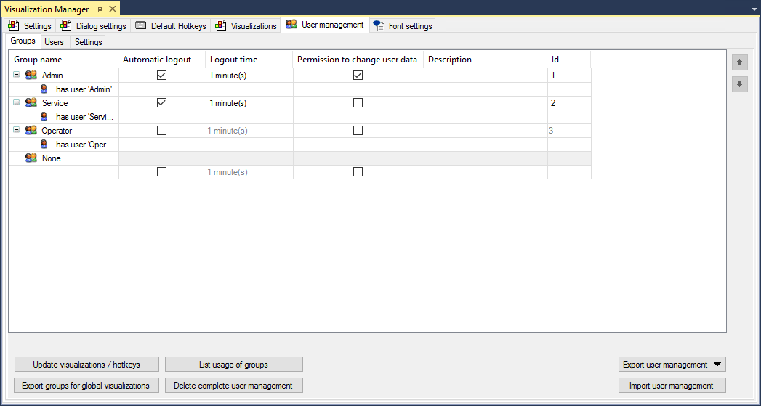The image size is (761, 406).
Task: Click Update visualizations / hotkeys button
Action: click(x=86, y=365)
